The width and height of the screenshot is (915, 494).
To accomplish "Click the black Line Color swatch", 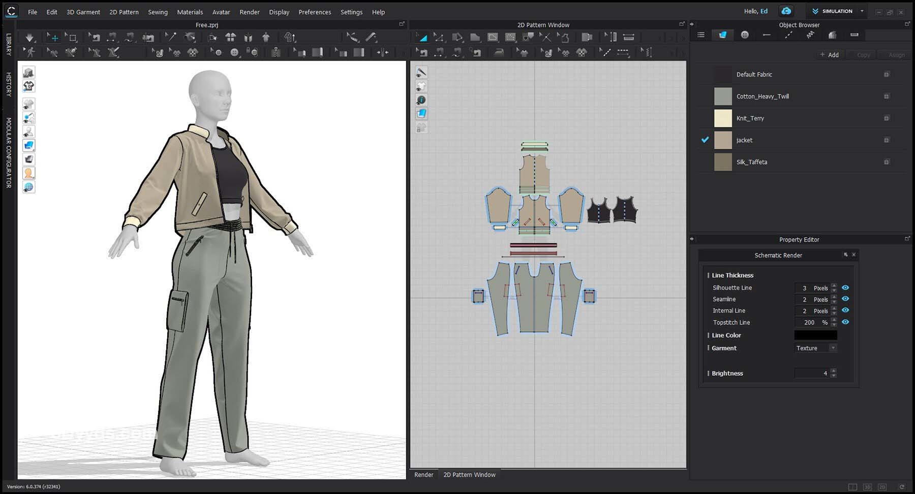I will [x=815, y=335].
